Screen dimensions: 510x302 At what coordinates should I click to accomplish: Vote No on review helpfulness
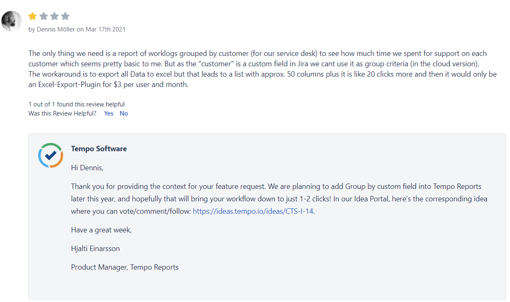click(124, 114)
